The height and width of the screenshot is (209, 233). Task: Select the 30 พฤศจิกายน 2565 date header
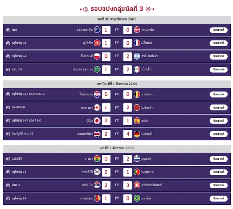click(117, 19)
